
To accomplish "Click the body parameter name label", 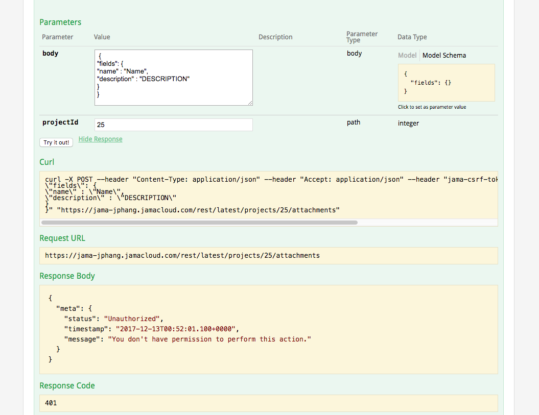I will pos(50,54).
